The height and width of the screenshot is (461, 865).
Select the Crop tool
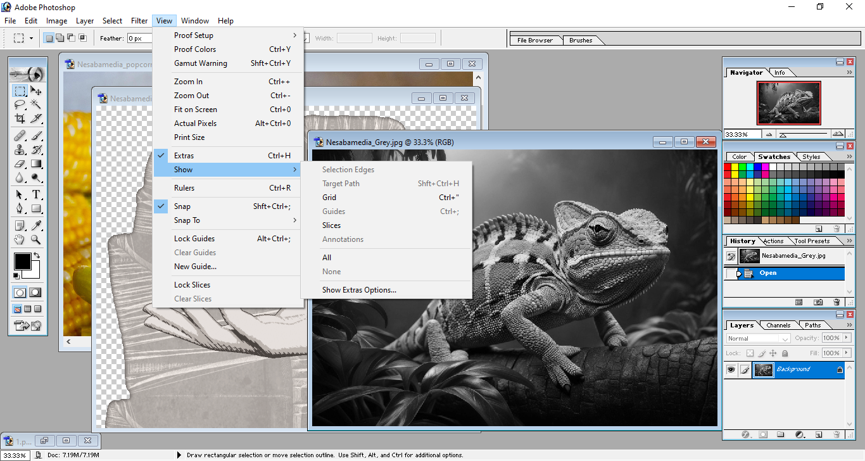[20, 118]
